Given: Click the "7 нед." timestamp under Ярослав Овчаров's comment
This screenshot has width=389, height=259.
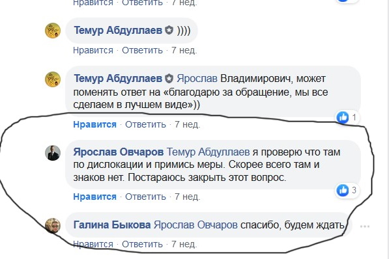Looking at the screenshot, I should tap(187, 197).
